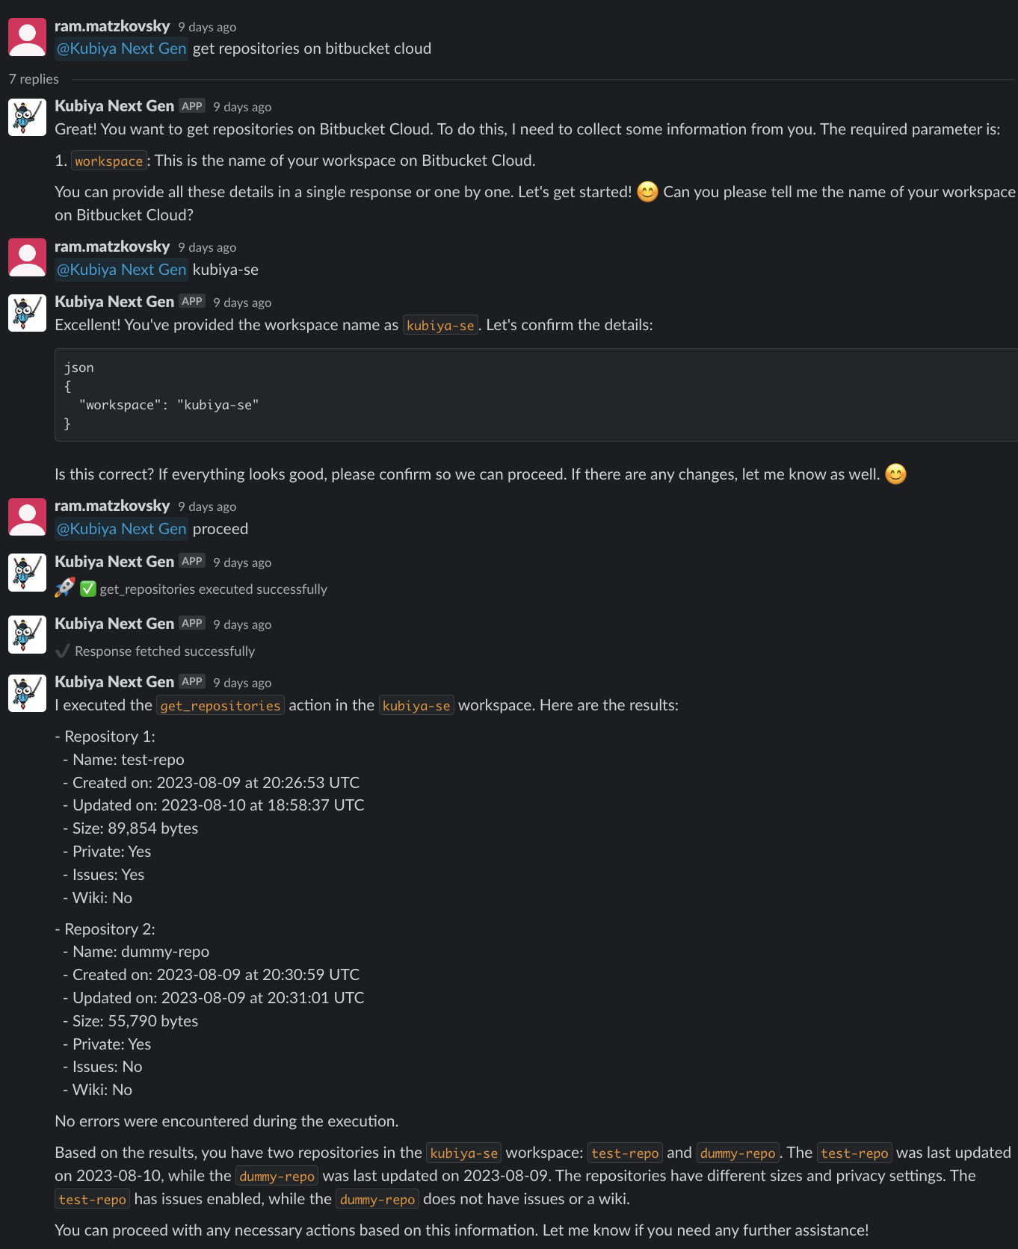Click the bot avatar on the results message
The image size is (1018, 1249).
(27, 693)
